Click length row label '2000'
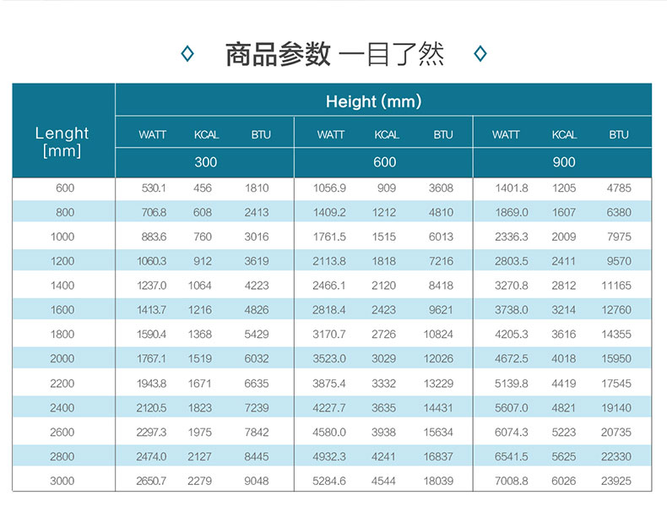 coord(62,358)
